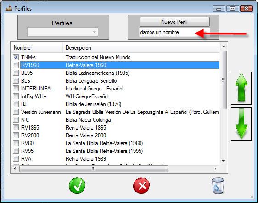The width and height of the screenshot is (258, 203).
Task: Click the vertical scrollbar down arrow
Action: tap(224, 161)
